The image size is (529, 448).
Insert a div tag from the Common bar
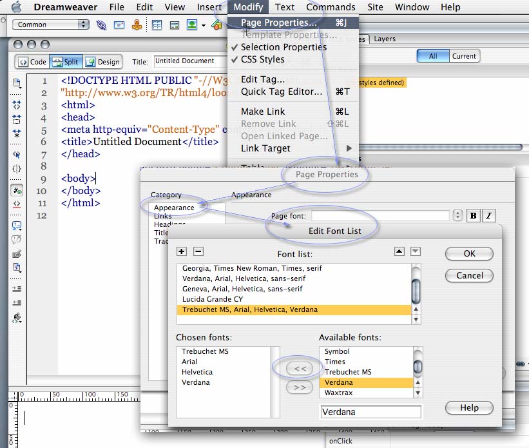point(175,25)
